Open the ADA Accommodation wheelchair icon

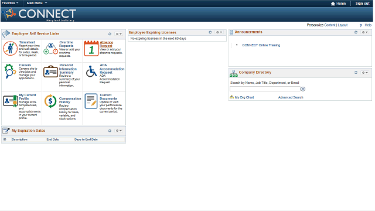tap(91, 72)
